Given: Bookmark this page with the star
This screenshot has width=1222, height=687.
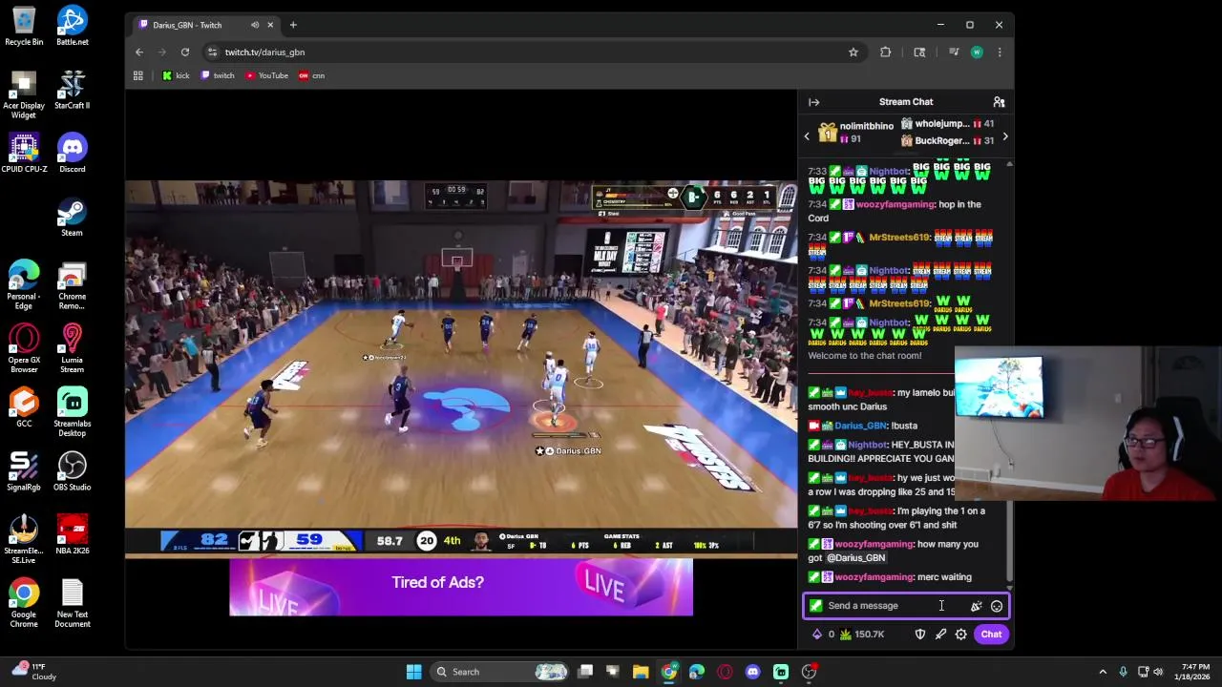Looking at the screenshot, I should (x=853, y=52).
